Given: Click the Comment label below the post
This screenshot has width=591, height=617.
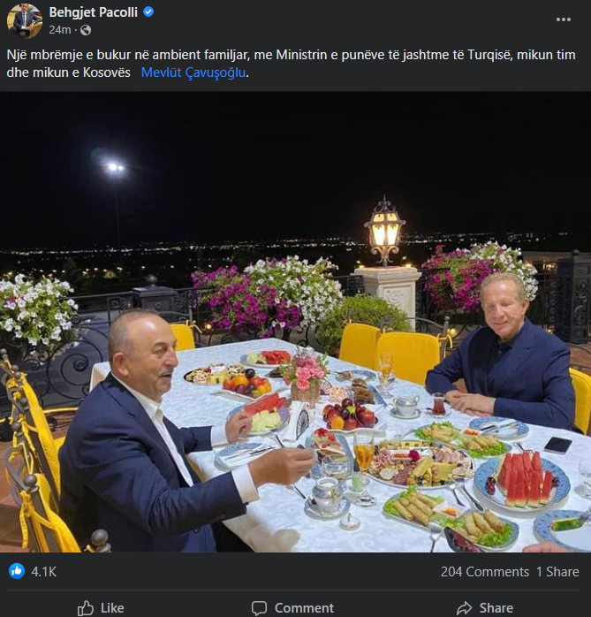Looking at the screenshot, I should pyautogui.click(x=304, y=608).
